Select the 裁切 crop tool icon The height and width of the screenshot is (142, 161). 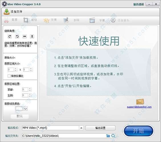pos(26,20)
